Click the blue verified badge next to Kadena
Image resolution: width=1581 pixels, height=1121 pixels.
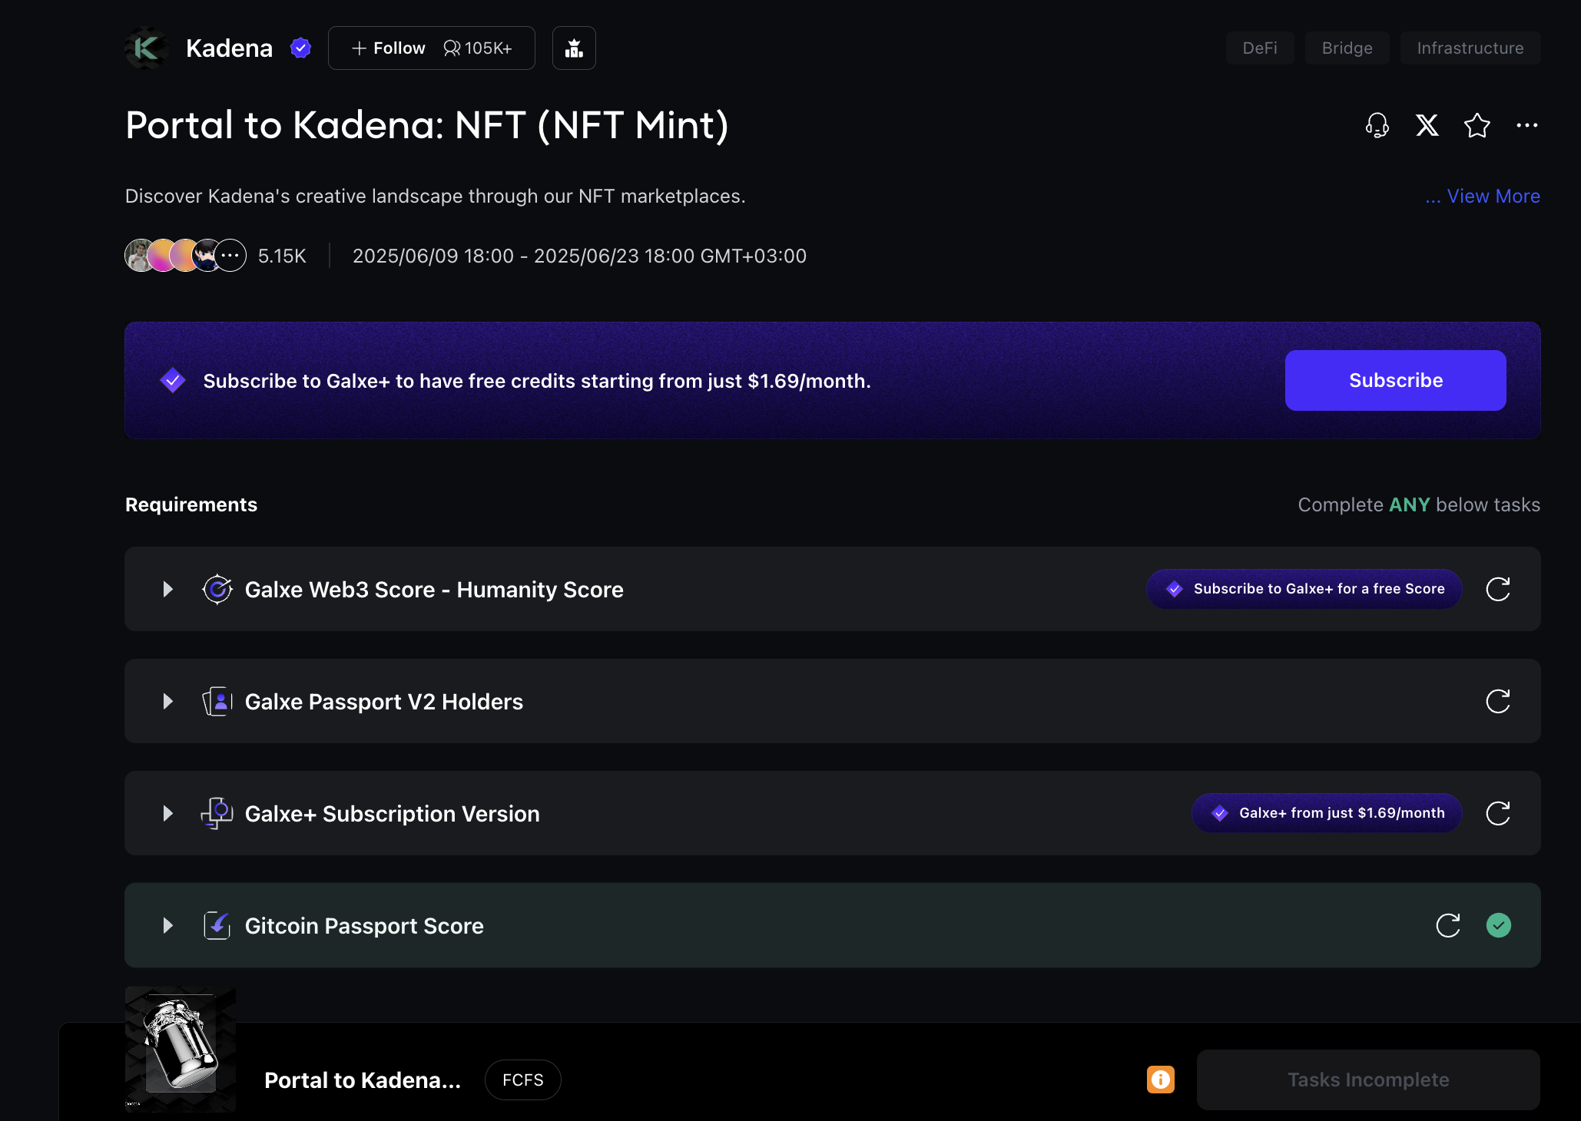pyautogui.click(x=300, y=48)
